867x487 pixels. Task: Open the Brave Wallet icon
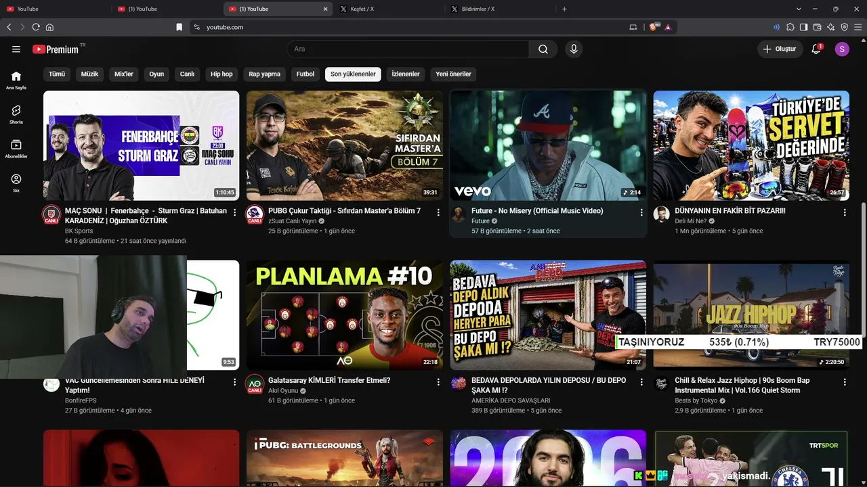coord(818,27)
